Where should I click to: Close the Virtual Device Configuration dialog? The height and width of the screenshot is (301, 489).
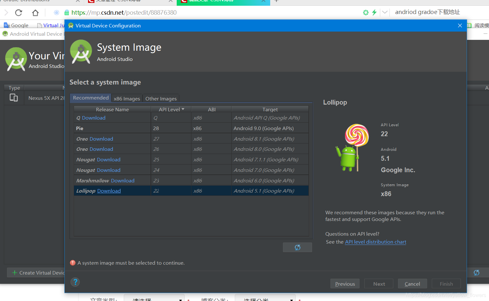click(460, 26)
